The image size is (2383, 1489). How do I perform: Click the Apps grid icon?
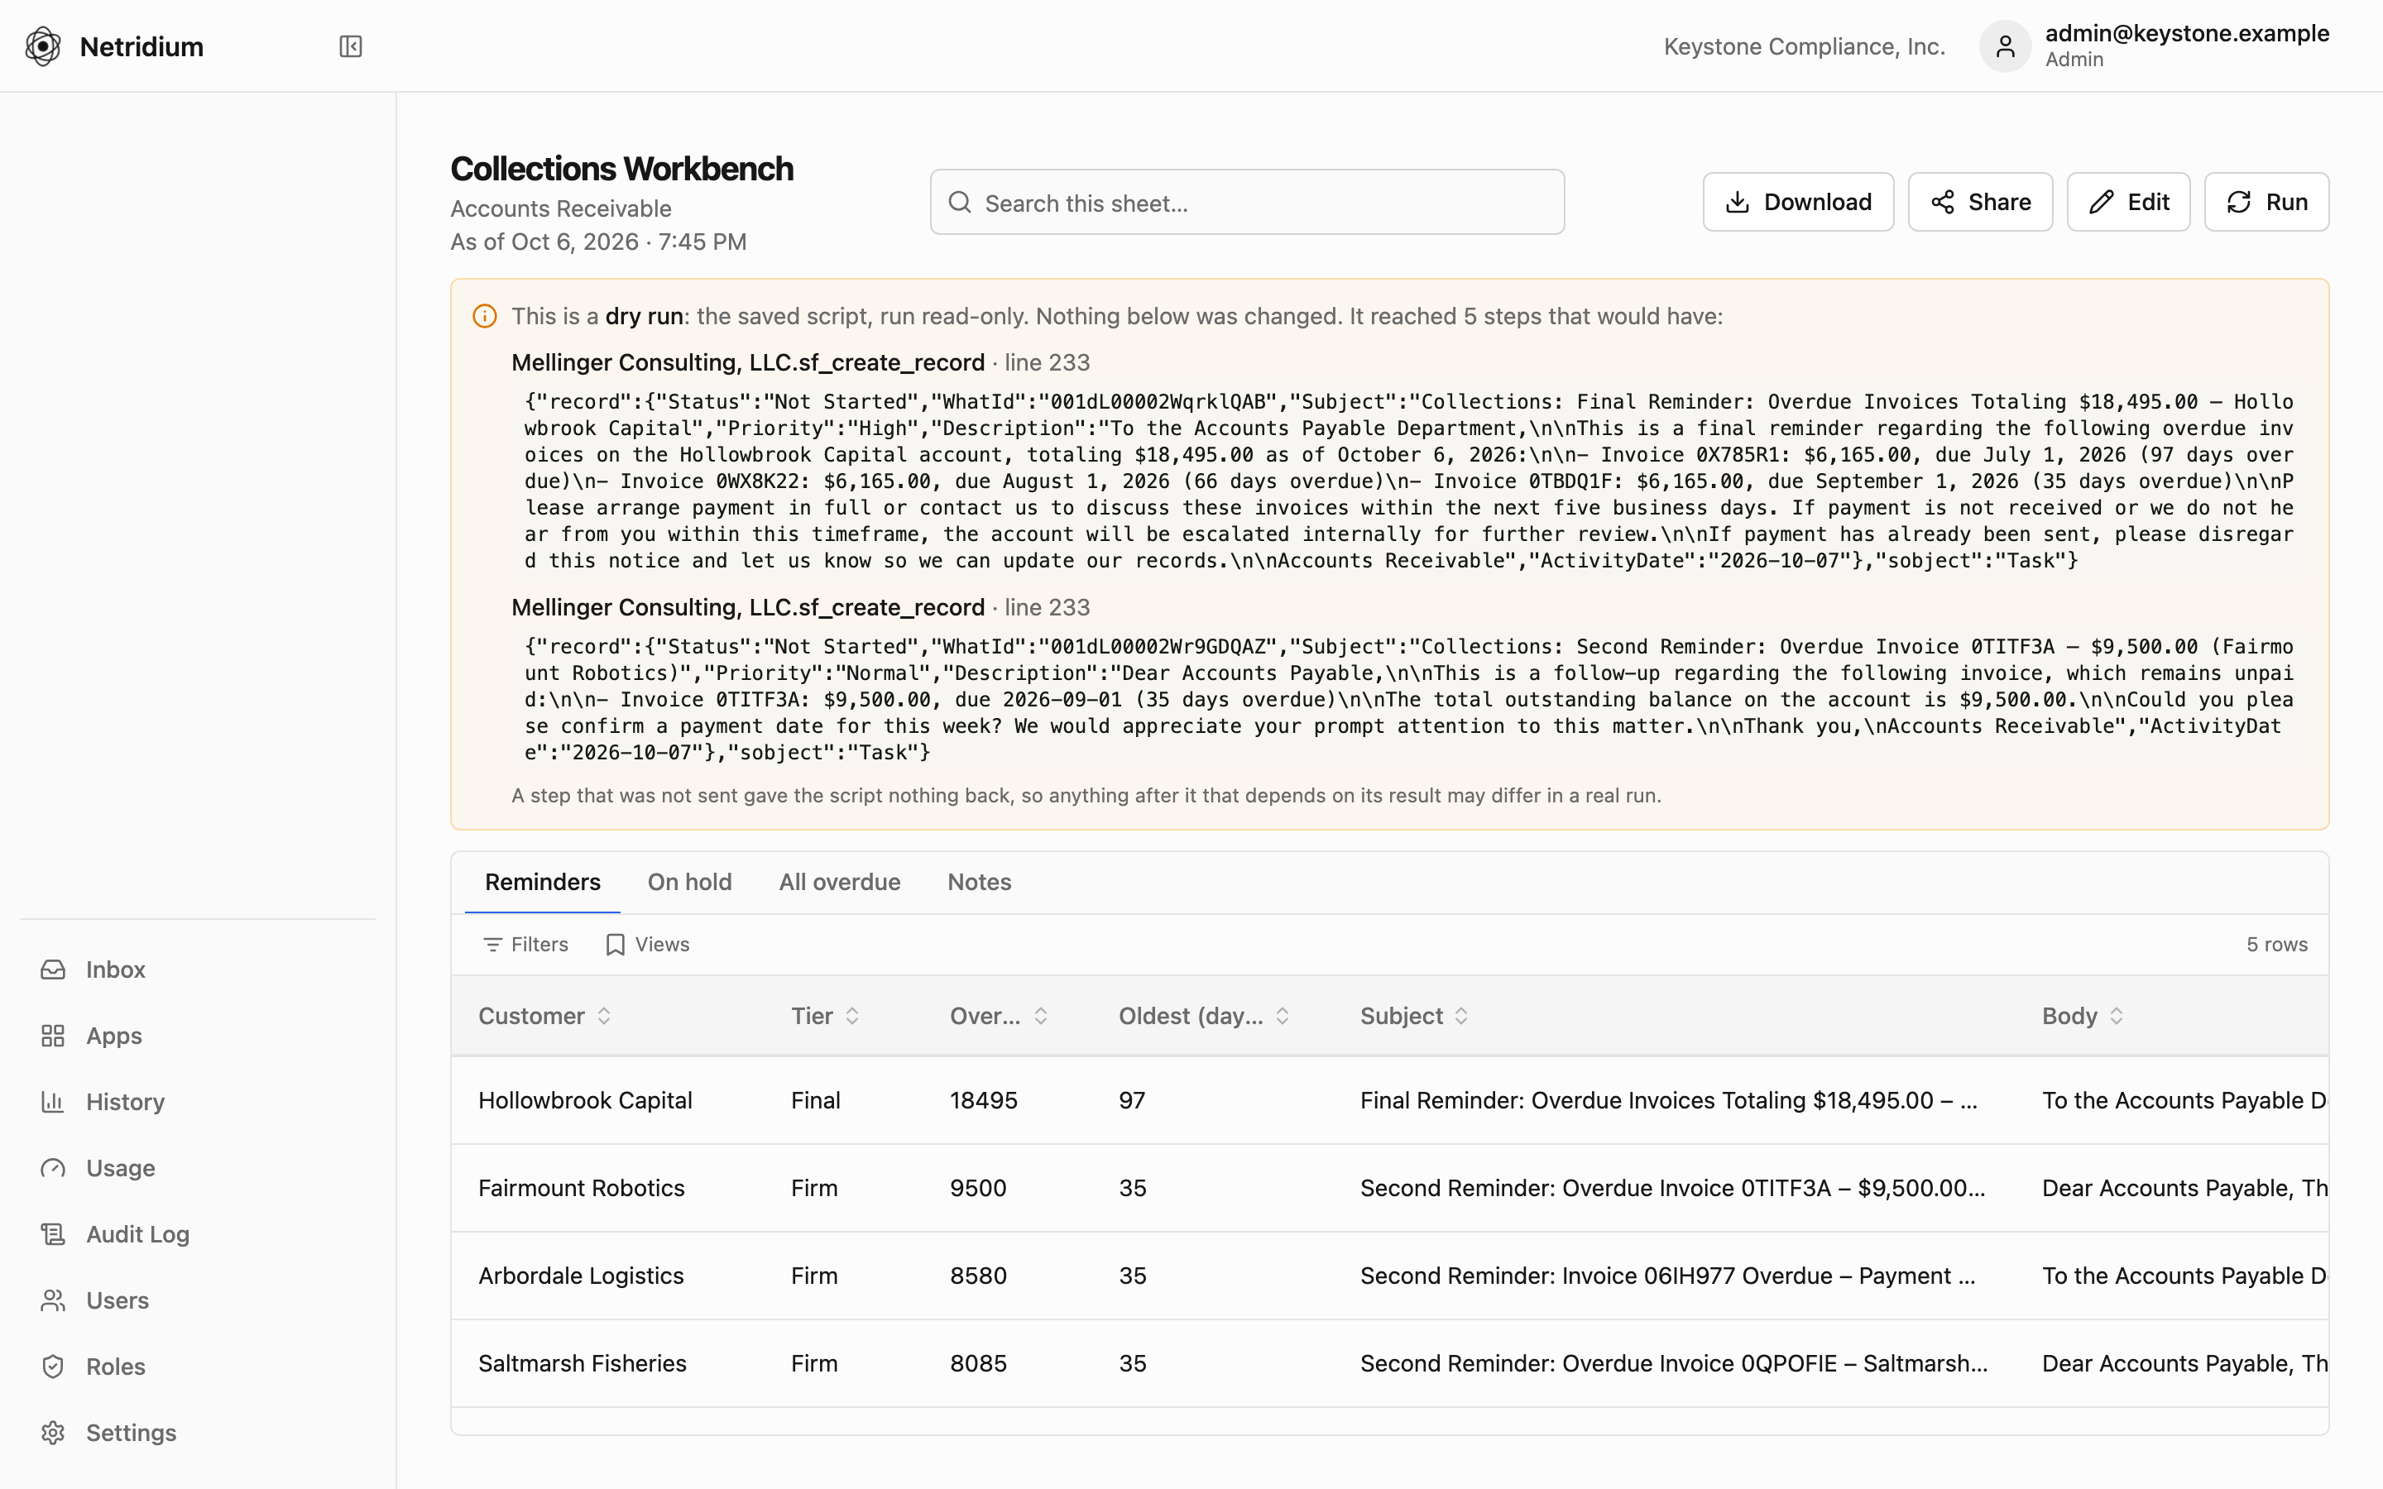tap(53, 1036)
